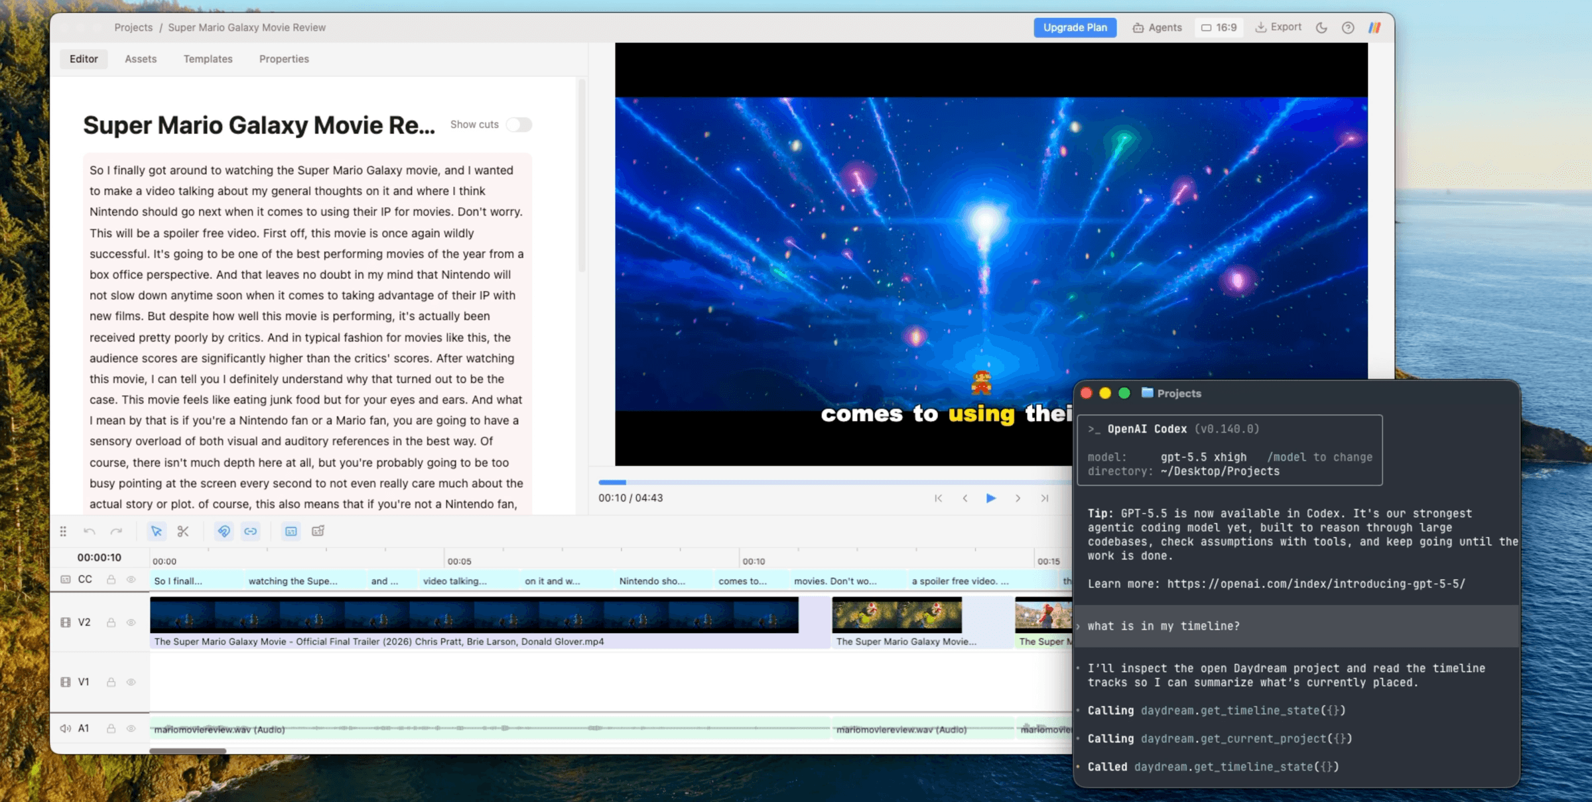Viewport: 1592px width, 802px height.
Task: Hide the CC track with eye icon
Action: tap(131, 579)
